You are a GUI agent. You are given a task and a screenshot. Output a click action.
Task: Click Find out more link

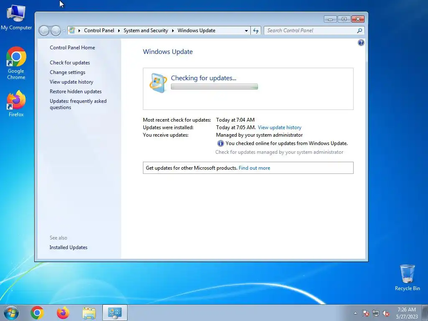(255, 168)
